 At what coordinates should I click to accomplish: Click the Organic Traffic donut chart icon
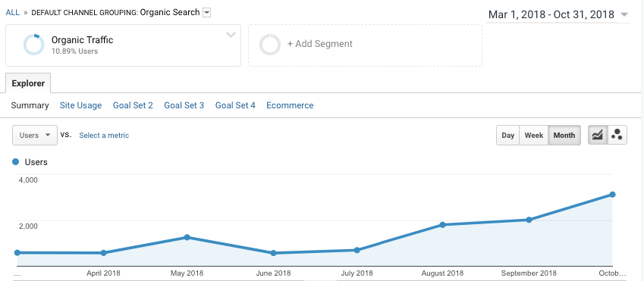click(x=33, y=45)
